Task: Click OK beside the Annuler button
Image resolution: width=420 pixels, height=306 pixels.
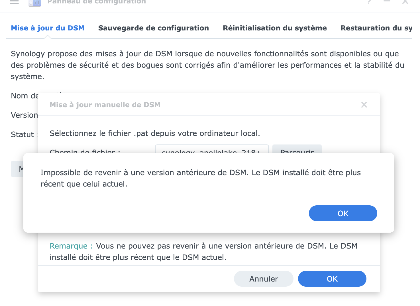Action: [332, 279]
